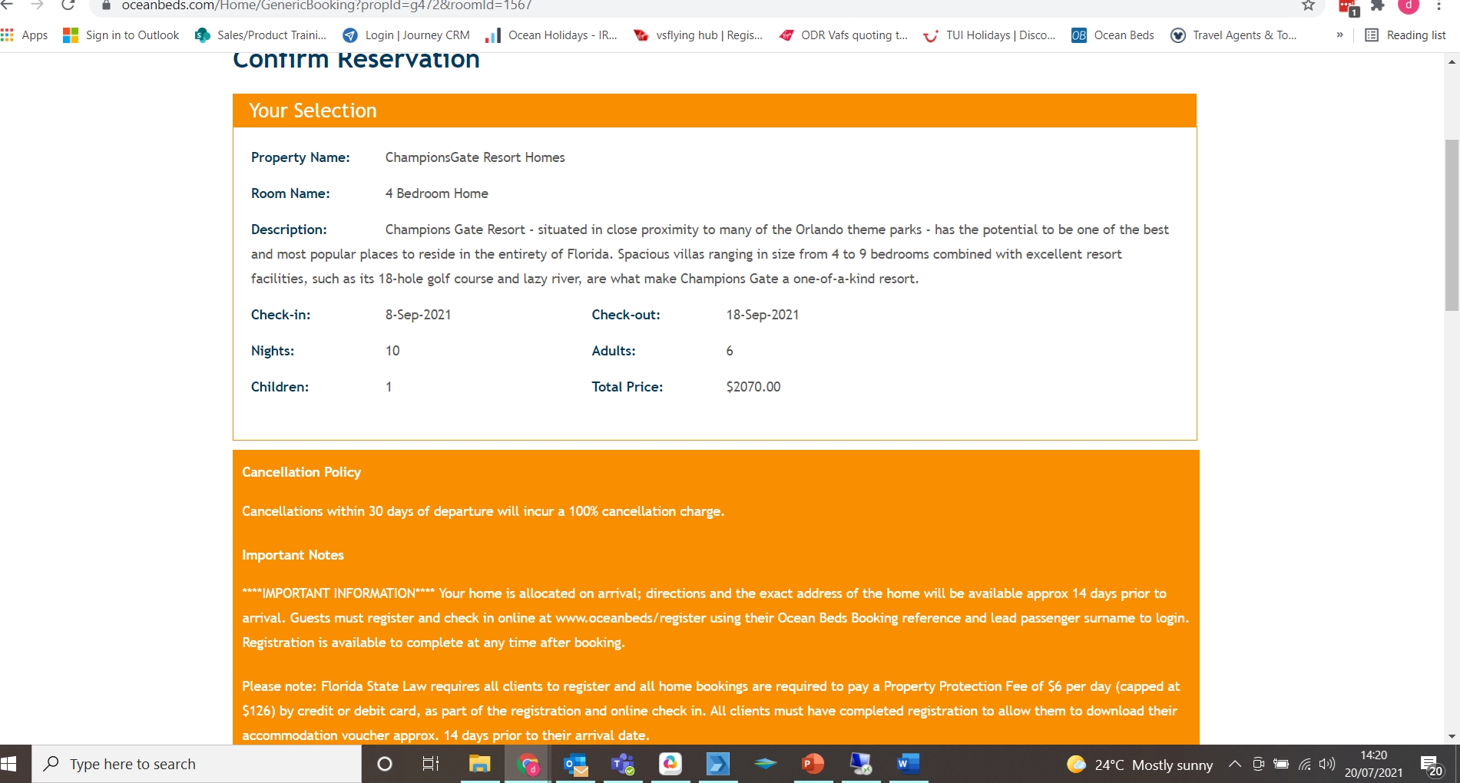
Task: Open the Action Center notifications
Action: point(1432,765)
